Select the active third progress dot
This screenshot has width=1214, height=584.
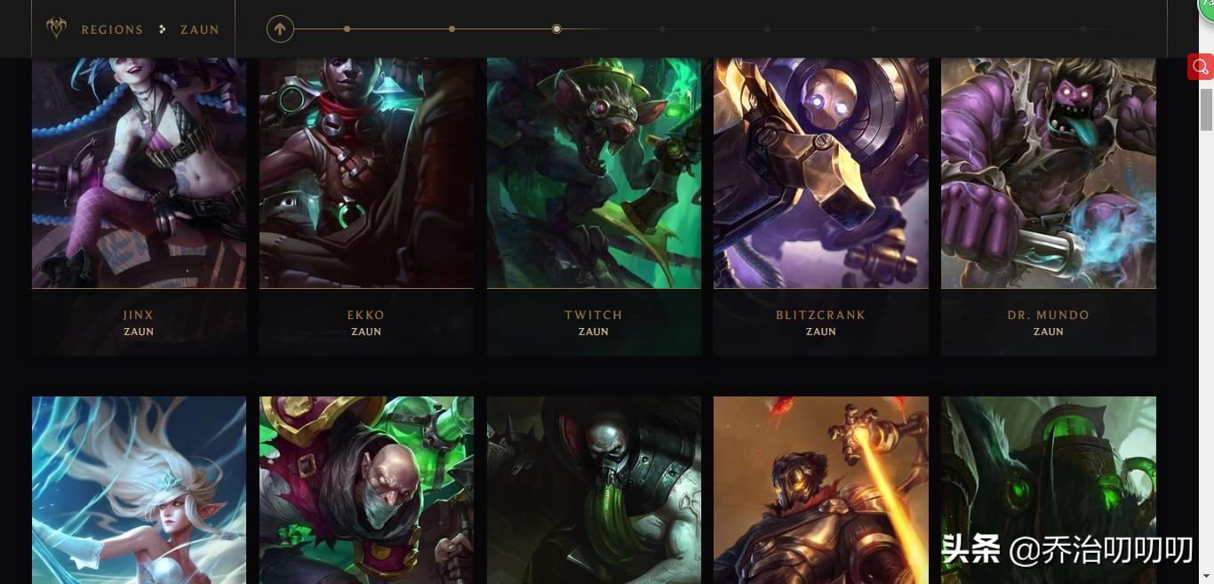coord(556,29)
